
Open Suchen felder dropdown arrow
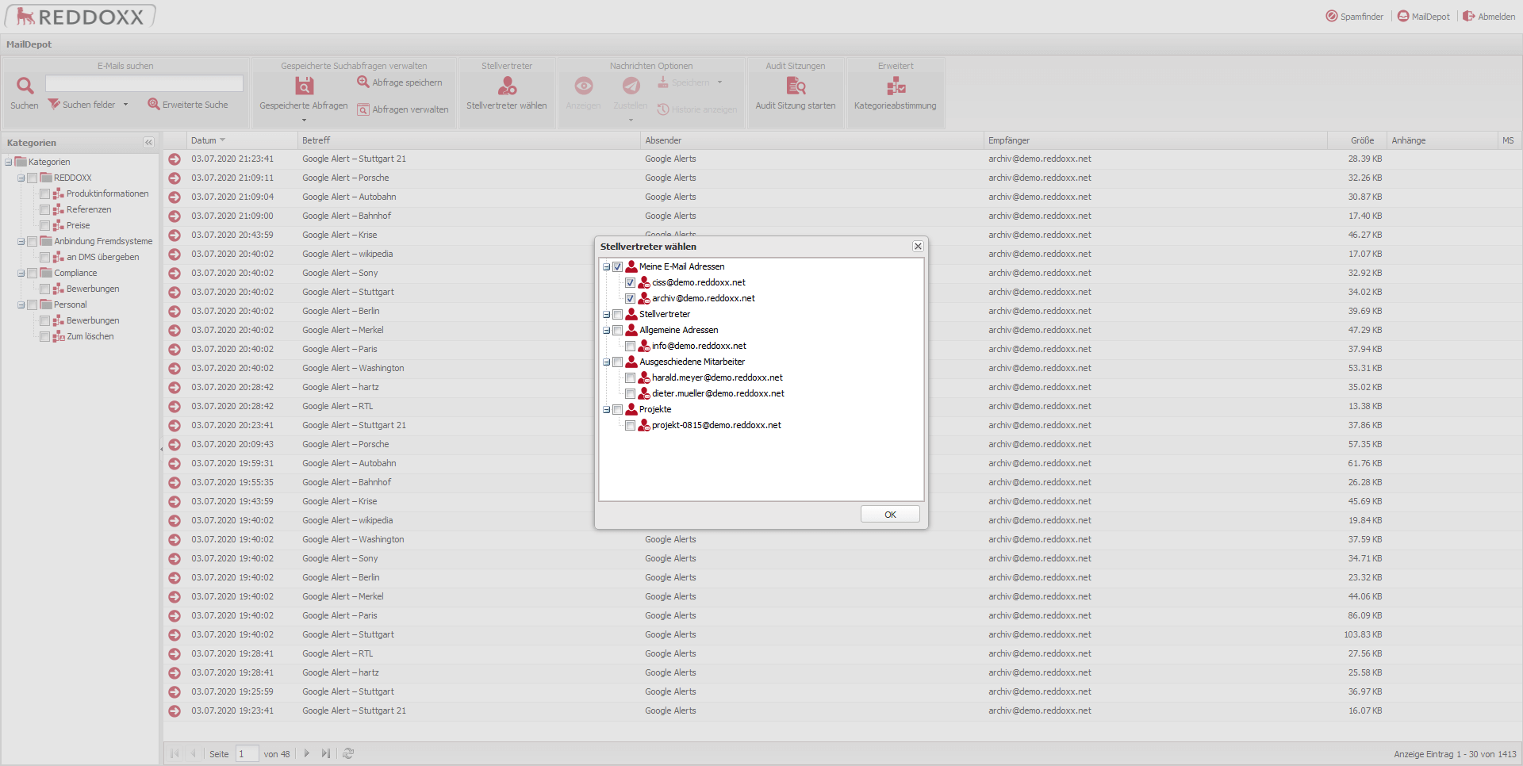point(125,104)
